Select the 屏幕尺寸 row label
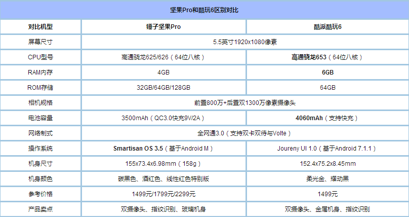The height and width of the screenshot is (217, 409). click(40, 42)
